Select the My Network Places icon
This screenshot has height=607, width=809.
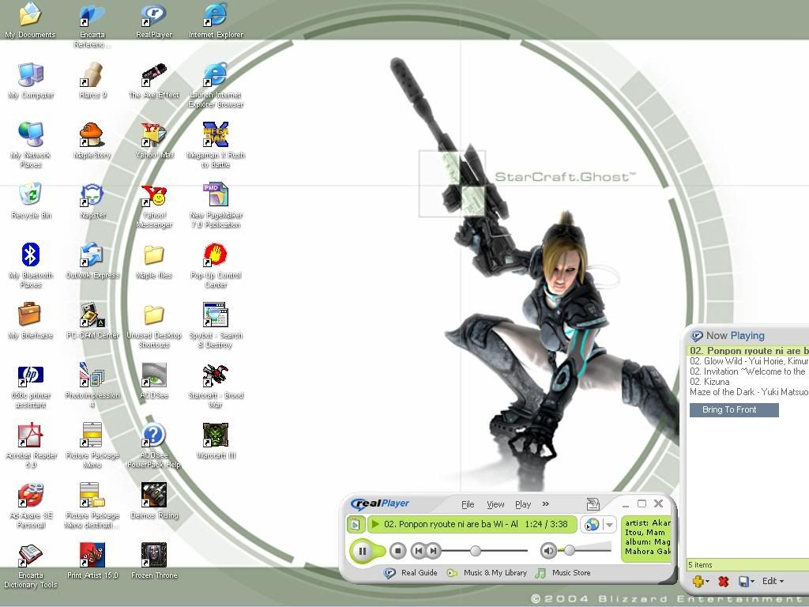point(31,145)
